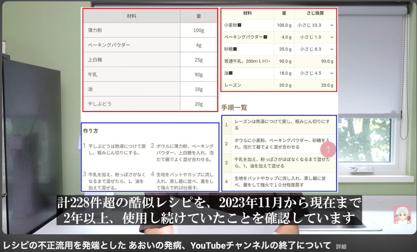Viewport: 417px width, 252px height.
Task: Open the 小さじ 33.3 spoon conversion dropdown
Action: click(315, 25)
